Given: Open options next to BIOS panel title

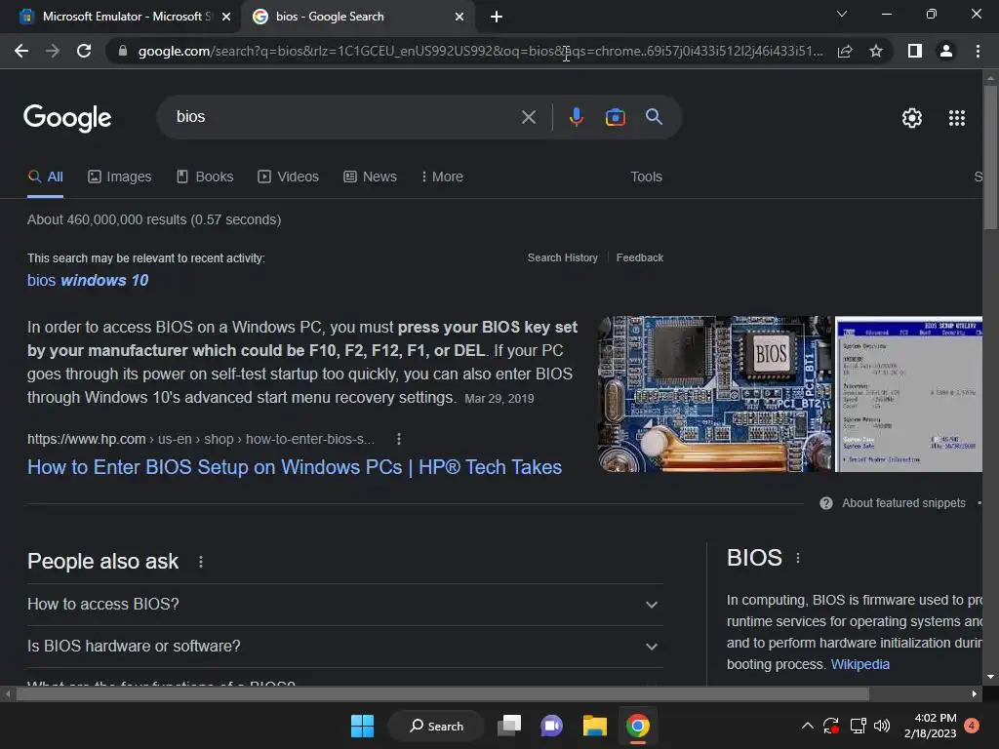Looking at the screenshot, I should pyautogui.click(x=798, y=558).
